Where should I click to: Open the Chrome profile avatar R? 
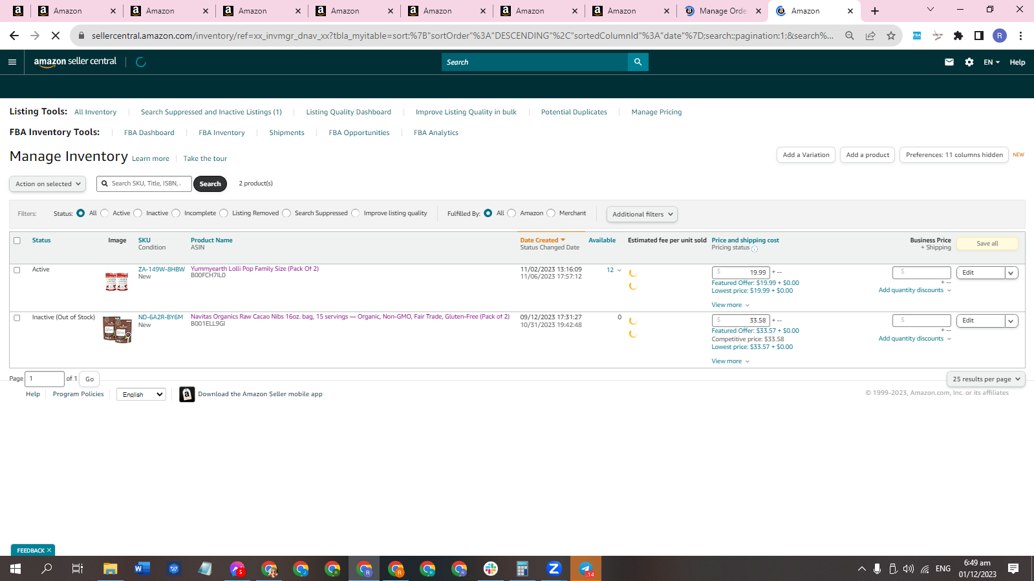tap(1000, 36)
